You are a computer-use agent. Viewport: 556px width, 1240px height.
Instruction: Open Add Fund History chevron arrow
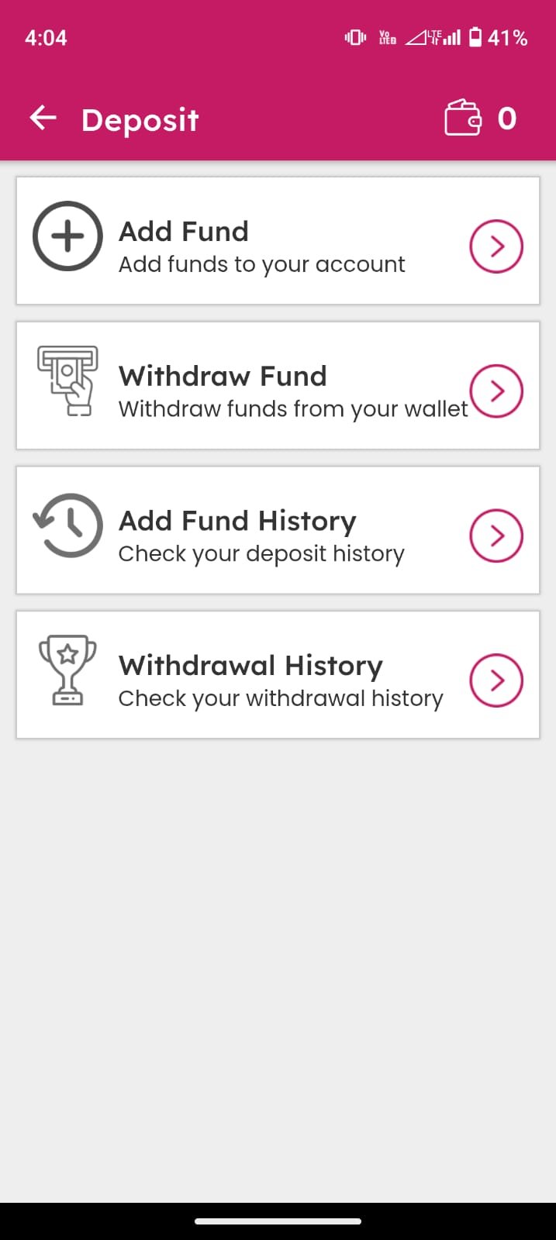pos(496,536)
